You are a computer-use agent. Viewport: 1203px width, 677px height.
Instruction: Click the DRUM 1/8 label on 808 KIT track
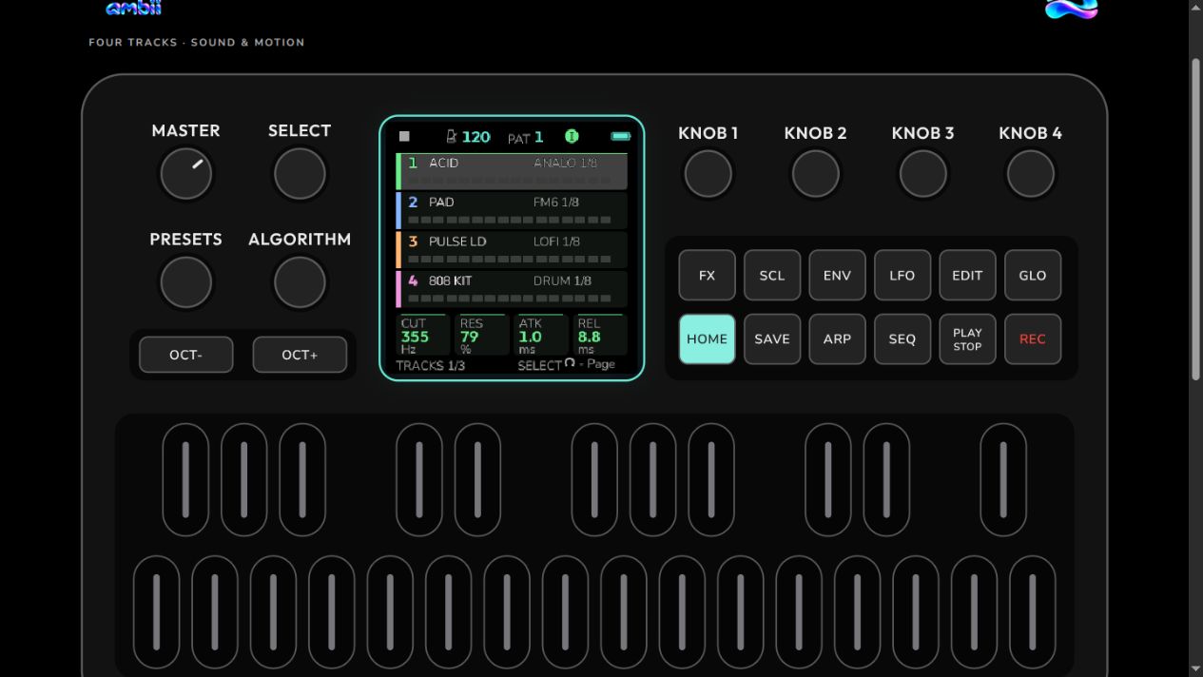562,280
